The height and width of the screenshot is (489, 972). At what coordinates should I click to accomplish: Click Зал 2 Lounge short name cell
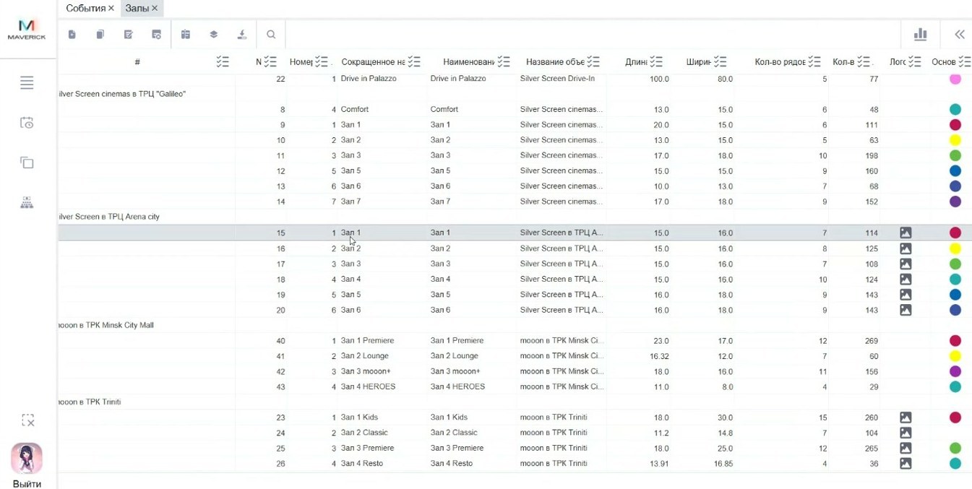[364, 356]
